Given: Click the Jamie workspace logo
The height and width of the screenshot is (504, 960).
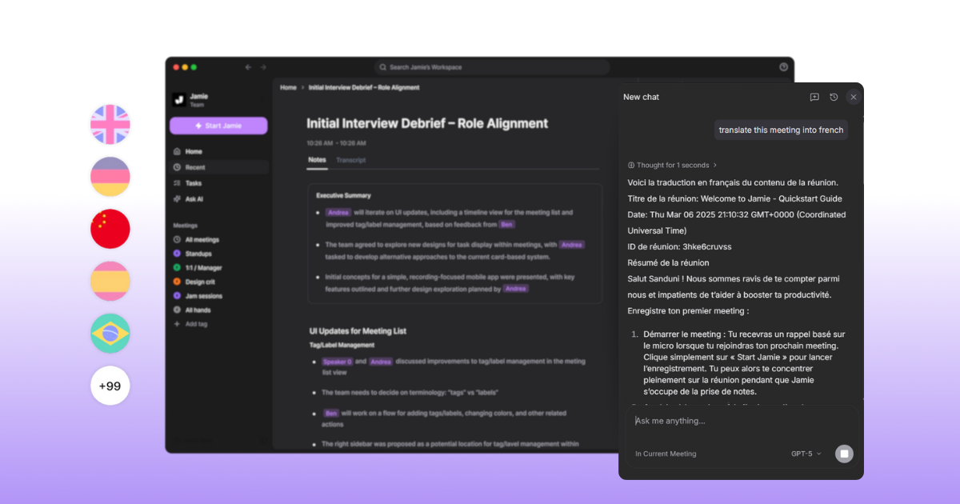Looking at the screenshot, I should (178, 100).
